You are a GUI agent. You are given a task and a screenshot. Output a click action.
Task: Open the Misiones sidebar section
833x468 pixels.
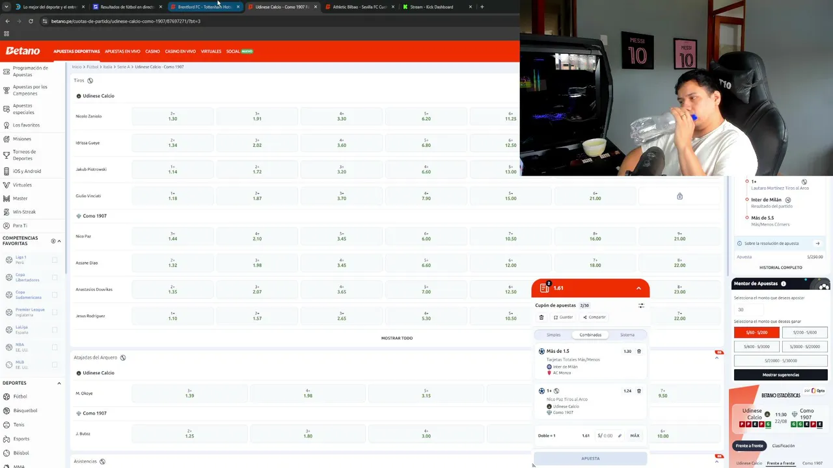pyautogui.click(x=21, y=139)
